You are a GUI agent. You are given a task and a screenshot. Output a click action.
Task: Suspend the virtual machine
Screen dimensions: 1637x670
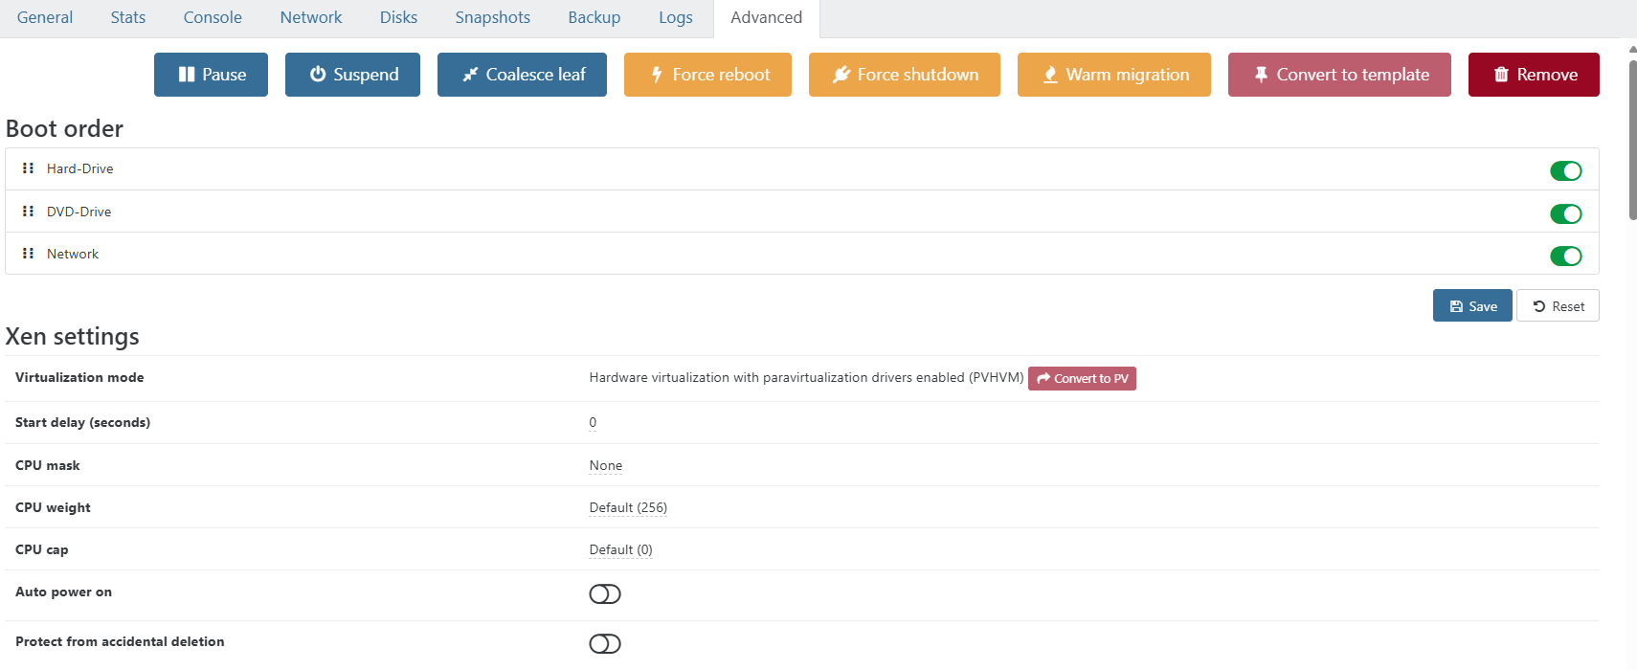click(352, 75)
